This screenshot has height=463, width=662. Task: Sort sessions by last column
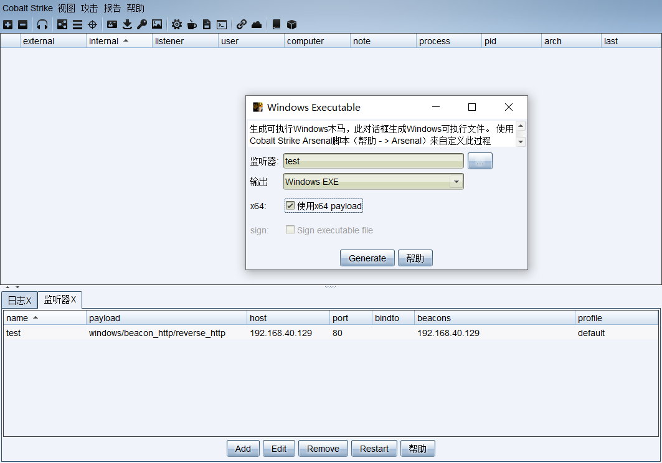point(631,41)
